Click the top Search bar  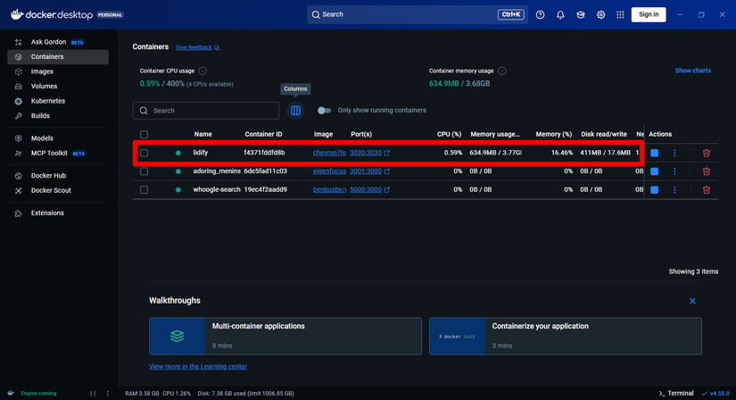click(x=418, y=14)
